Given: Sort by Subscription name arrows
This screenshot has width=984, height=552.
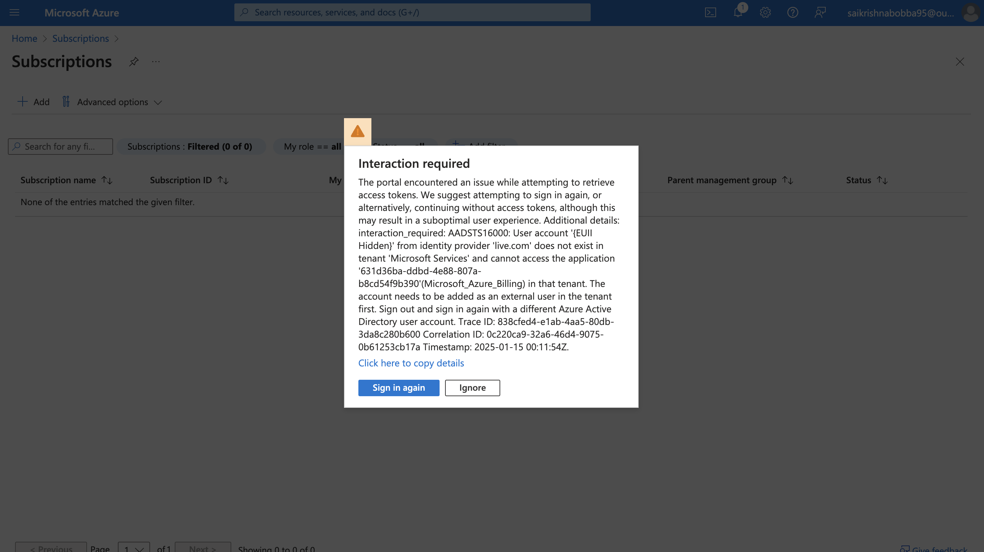Looking at the screenshot, I should click(107, 180).
